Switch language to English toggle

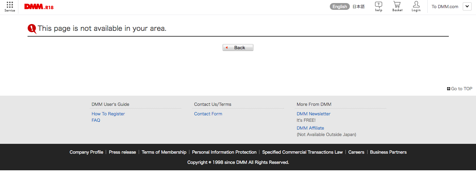coord(339,6)
